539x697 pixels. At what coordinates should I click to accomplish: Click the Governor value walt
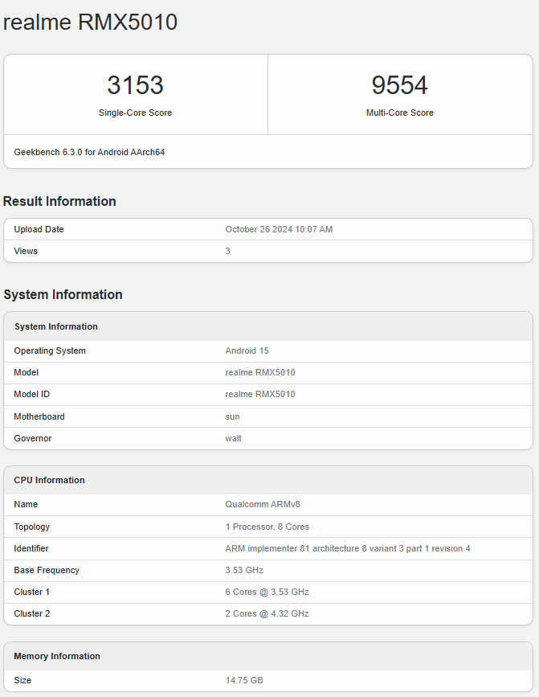click(x=233, y=438)
